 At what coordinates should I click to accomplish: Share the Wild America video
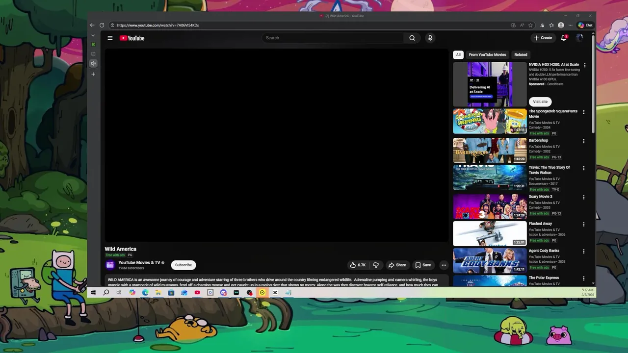(397, 265)
